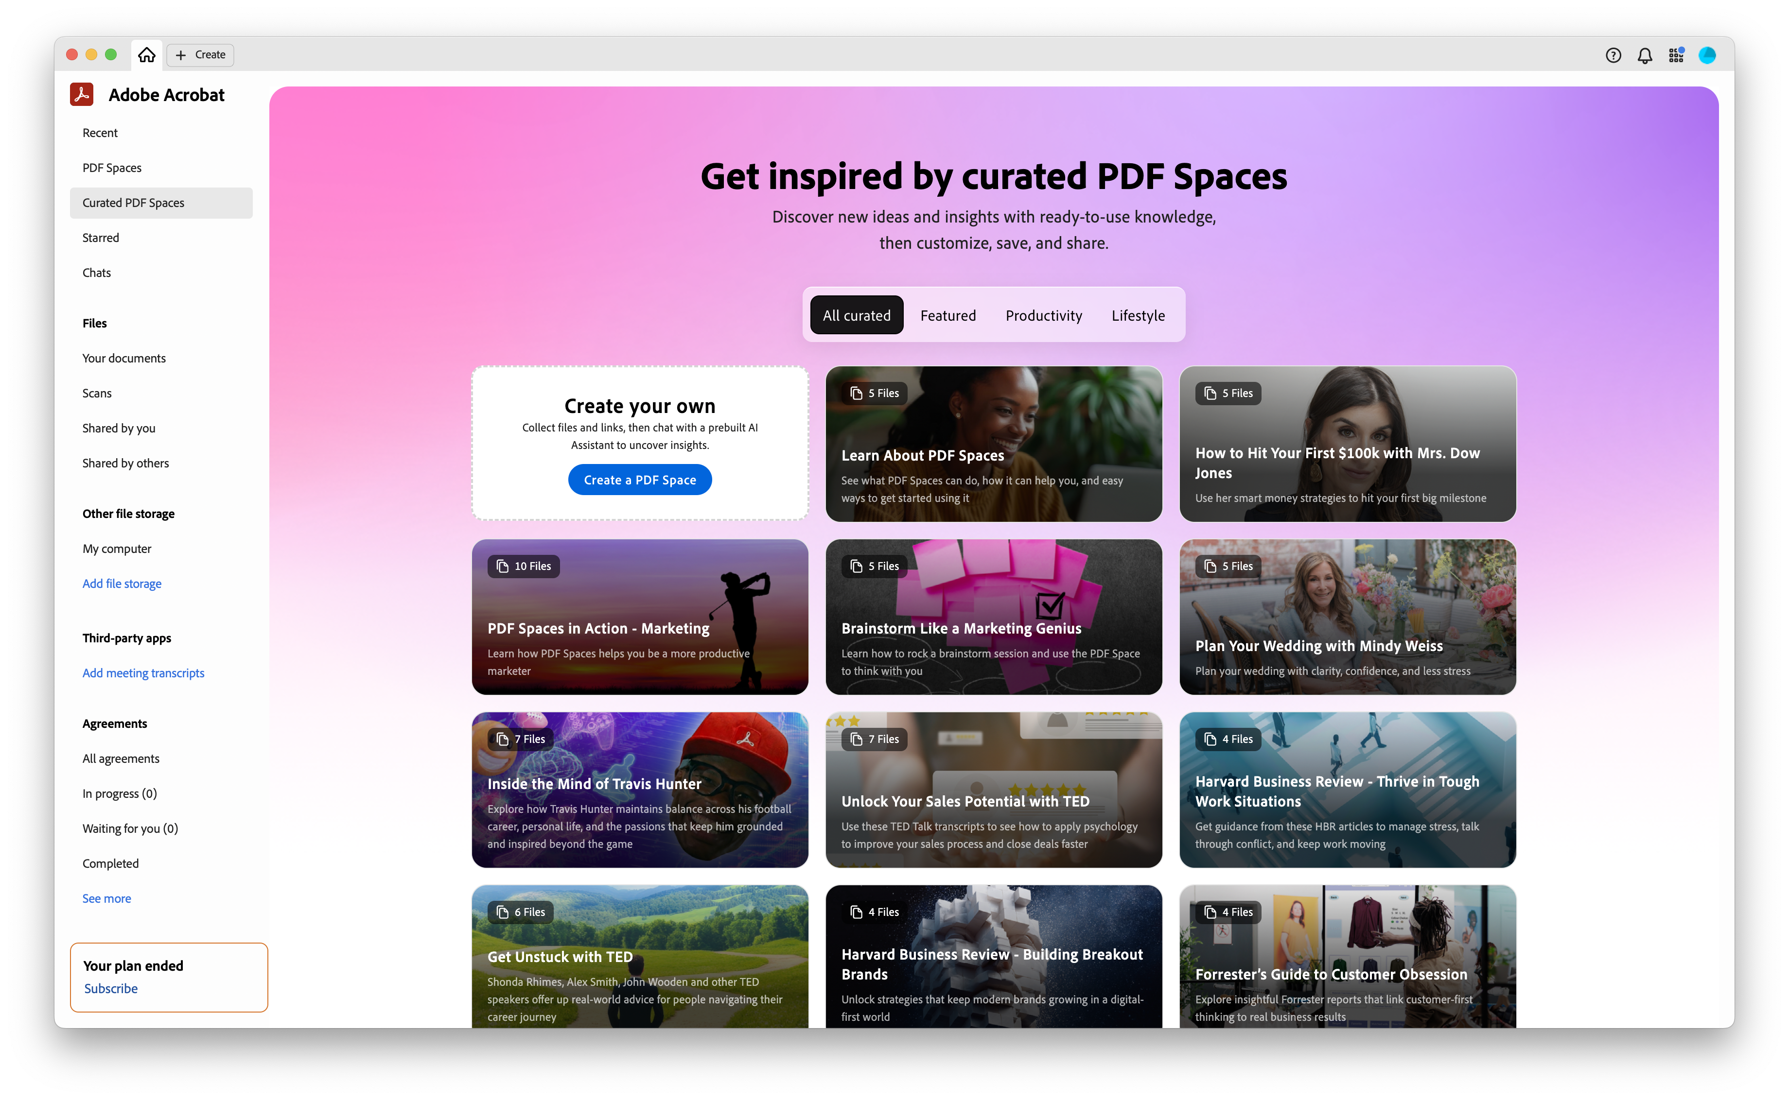Open the Mrs. Dow Jones $100k card
This screenshot has height=1100, width=1789.
point(1347,444)
